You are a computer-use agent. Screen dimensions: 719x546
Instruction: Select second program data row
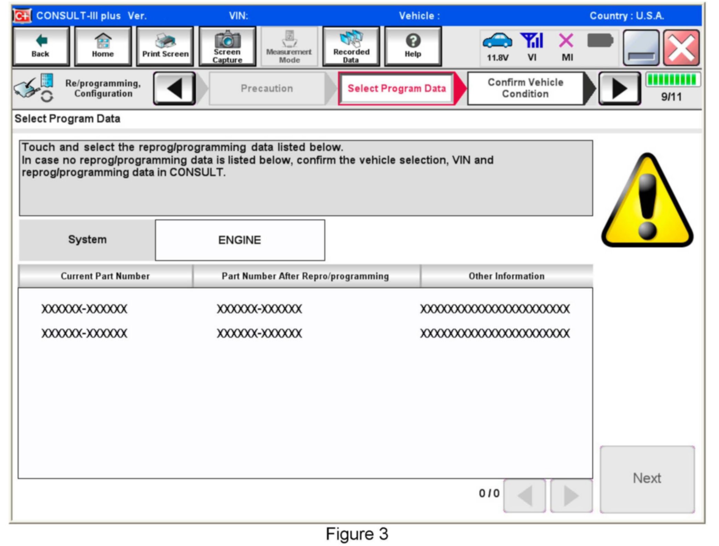[305, 333]
